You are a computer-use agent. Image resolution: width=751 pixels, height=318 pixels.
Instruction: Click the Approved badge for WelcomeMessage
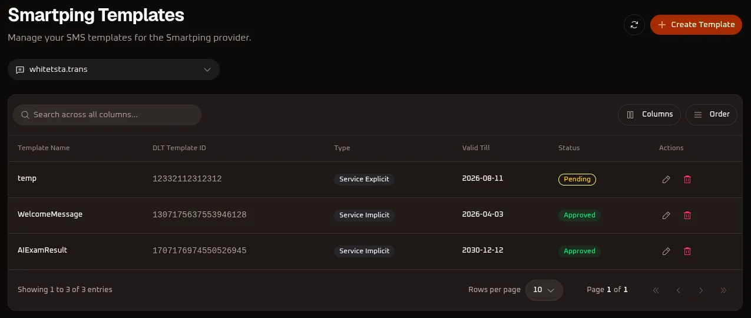click(580, 215)
